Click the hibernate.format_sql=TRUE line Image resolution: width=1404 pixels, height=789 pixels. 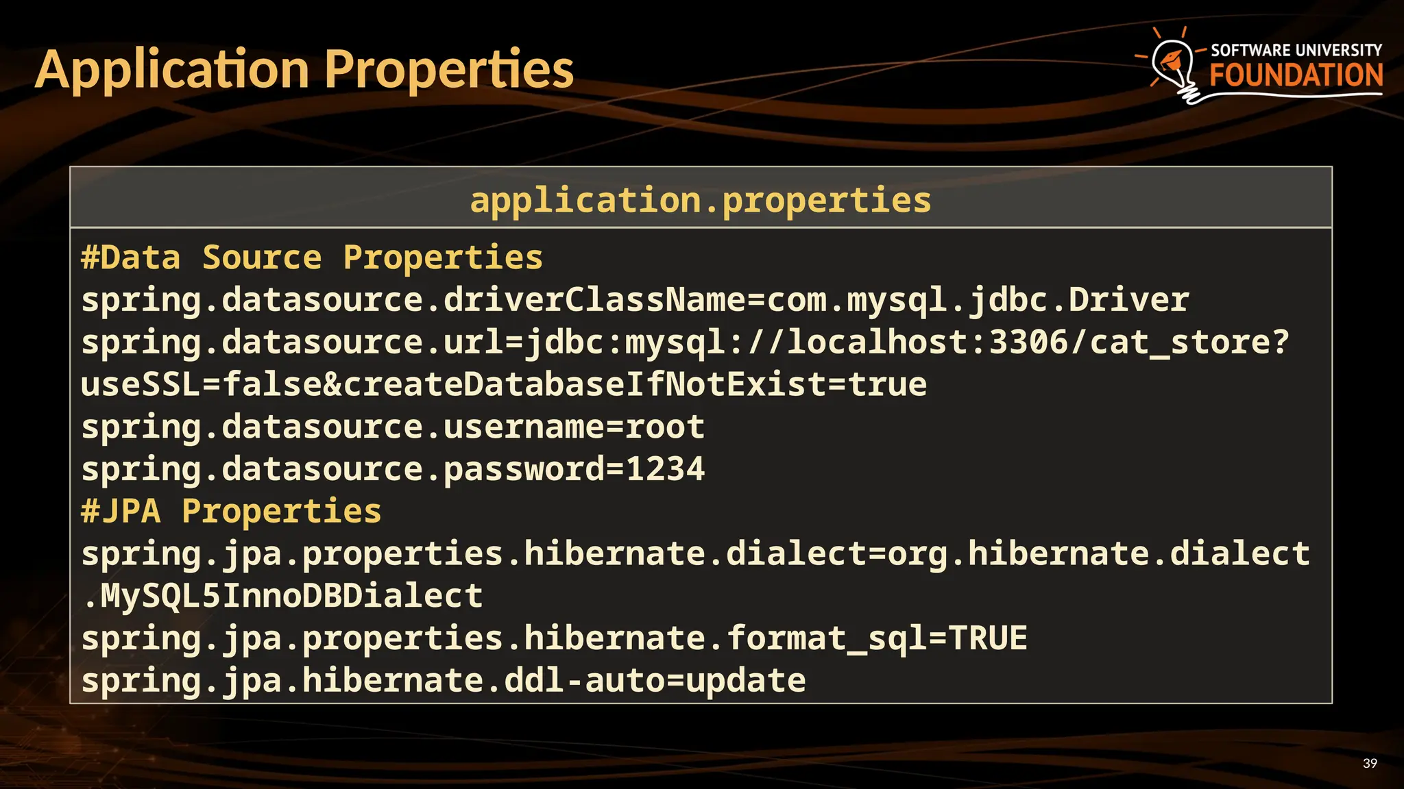click(554, 638)
